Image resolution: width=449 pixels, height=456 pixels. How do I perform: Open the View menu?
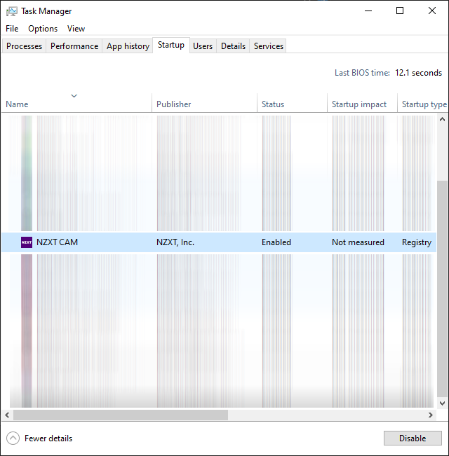tap(76, 29)
